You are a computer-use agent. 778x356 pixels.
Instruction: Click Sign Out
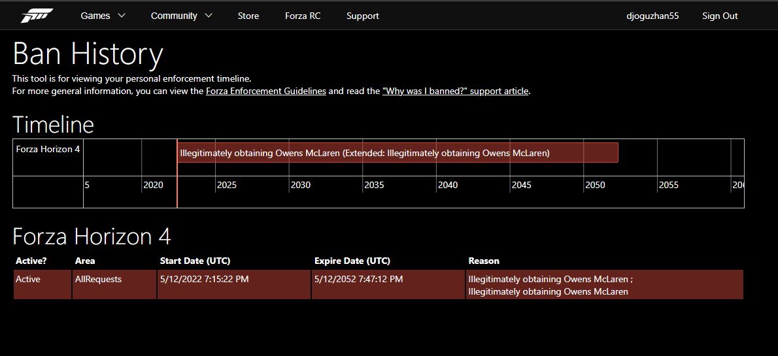coord(720,16)
